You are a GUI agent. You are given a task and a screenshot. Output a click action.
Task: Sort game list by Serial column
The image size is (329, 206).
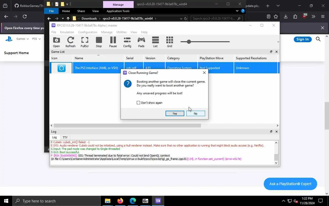[133, 58]
